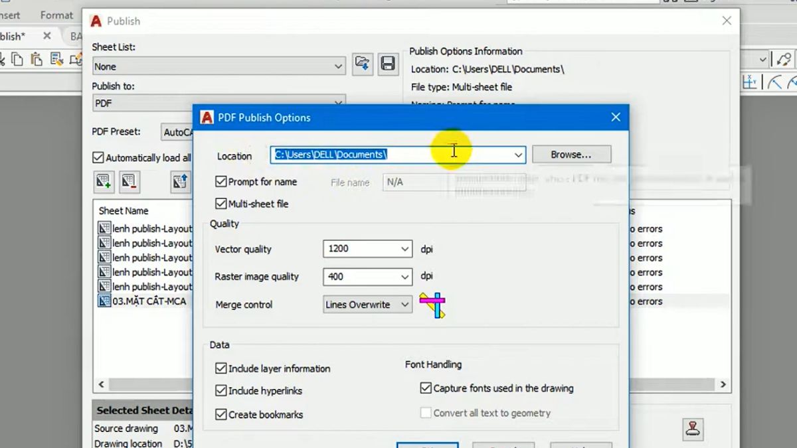This screenshot has height=448, width=797.
Task: Open the dropdown arrow in AutoCAD's right toolbar
Action: click(763, 60)
